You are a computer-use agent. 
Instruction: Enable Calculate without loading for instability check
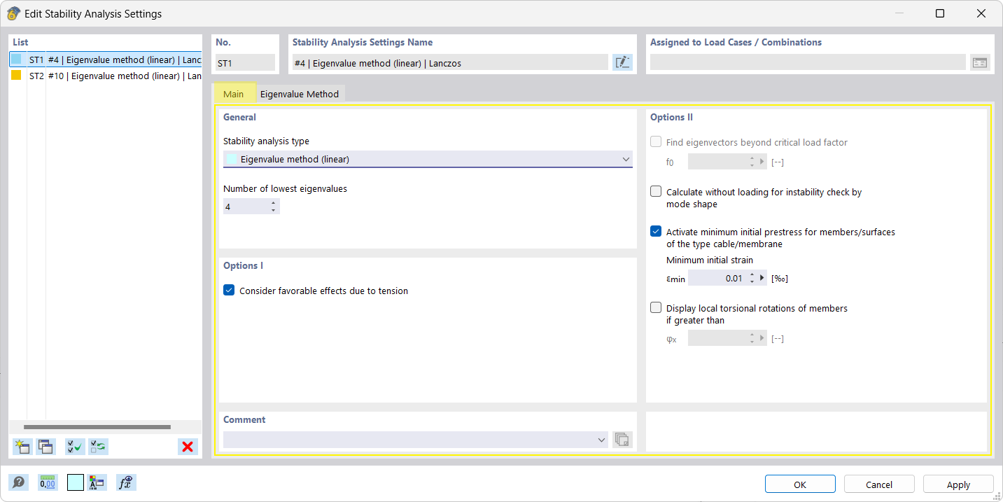tap(656, 192)
